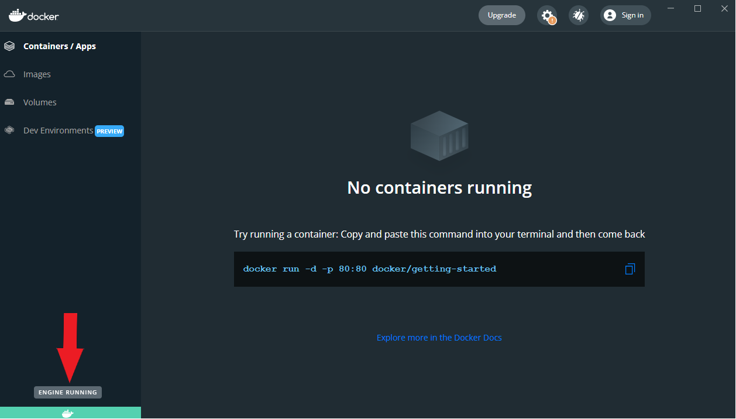Open the Explore more in the Docker Docs link
Screen dimensions: 736x419
[x=439, y=338]
